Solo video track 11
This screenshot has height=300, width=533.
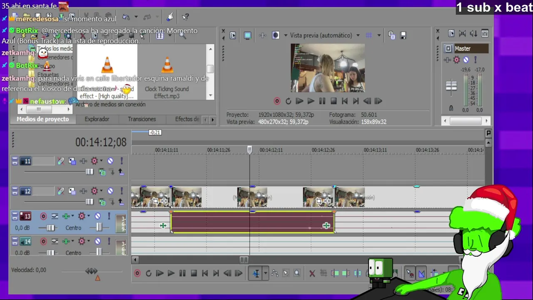(x=122, y=161)
